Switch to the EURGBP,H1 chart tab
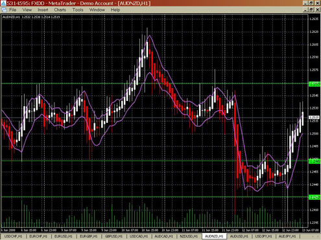This screenshot has height=240, width=321. tap(89, 236)
